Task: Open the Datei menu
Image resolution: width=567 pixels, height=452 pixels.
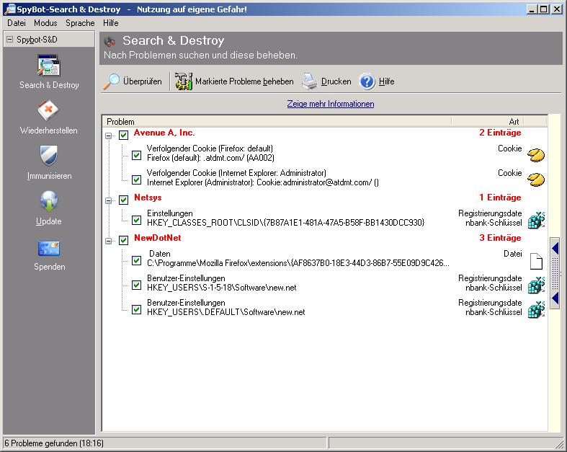Action: pos(17,23)
